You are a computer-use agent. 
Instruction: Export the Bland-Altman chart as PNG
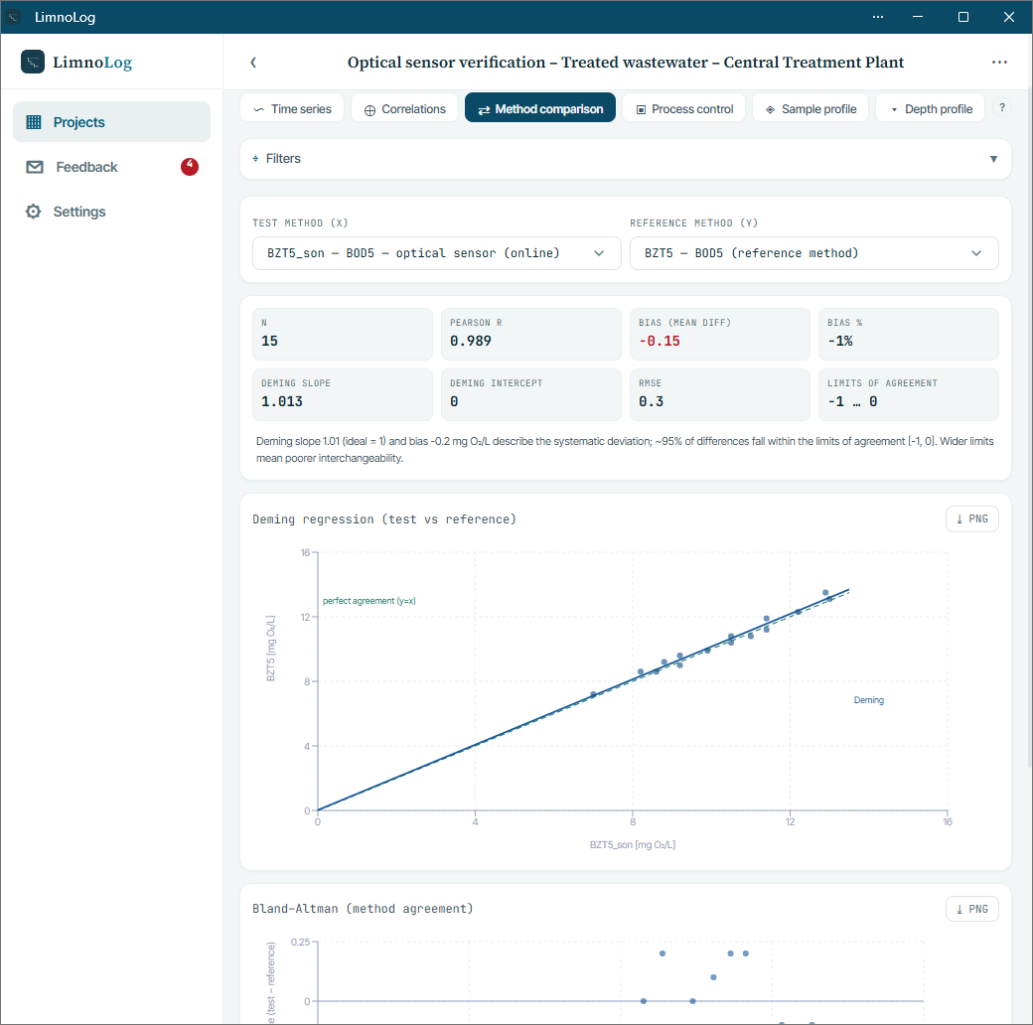971,909
